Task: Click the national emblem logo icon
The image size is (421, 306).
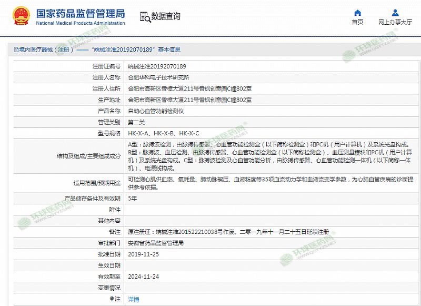Action: 21,16
